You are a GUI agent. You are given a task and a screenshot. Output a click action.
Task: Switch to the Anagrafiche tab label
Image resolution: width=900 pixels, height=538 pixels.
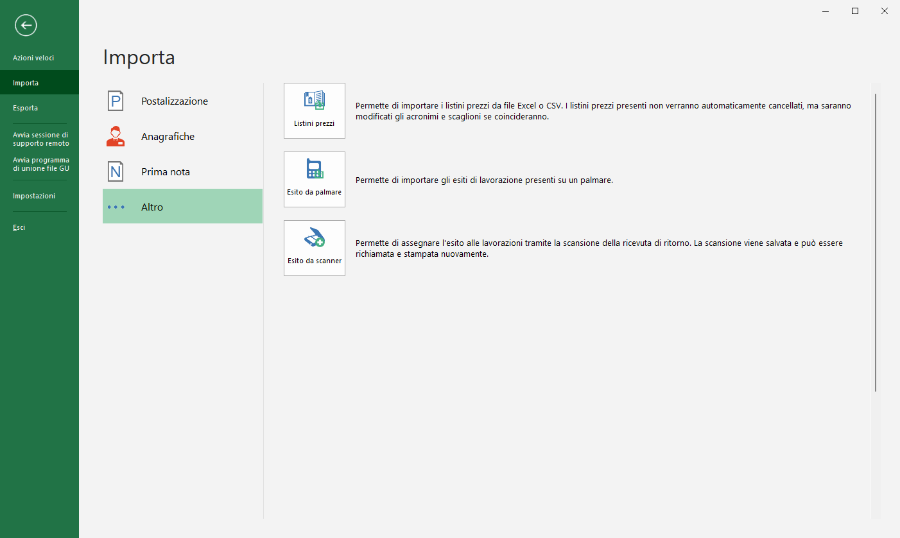(168, 137)
